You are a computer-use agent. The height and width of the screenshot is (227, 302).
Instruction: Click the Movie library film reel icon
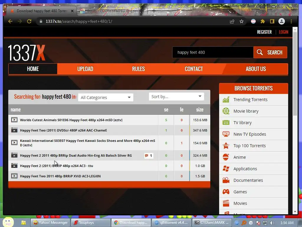(x=226, y=111)
